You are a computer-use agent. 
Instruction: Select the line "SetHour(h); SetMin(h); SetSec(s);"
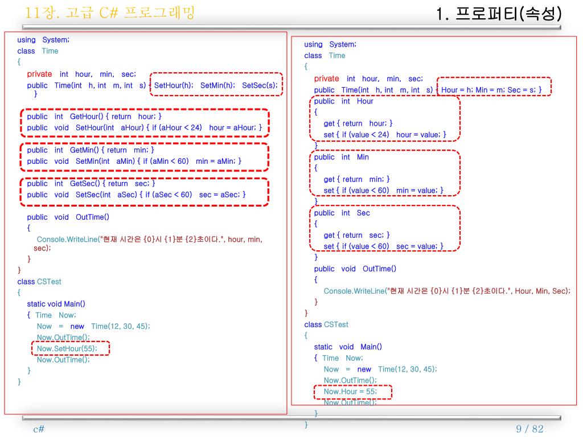pyautogui.click(x=216, y=85)
